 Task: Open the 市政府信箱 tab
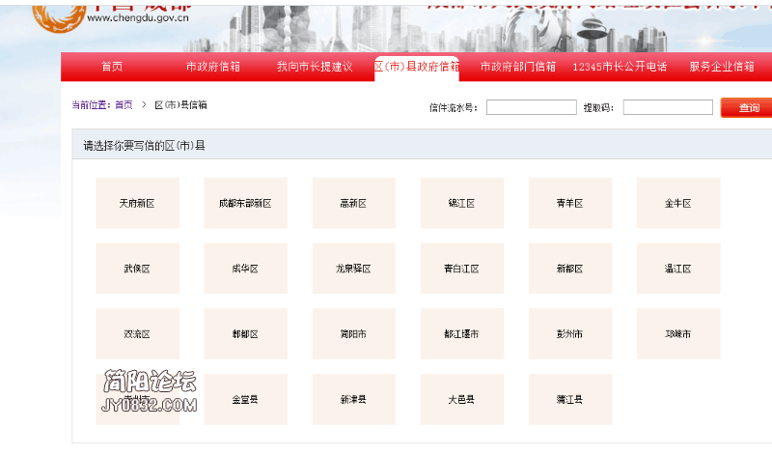coord(212,67)
